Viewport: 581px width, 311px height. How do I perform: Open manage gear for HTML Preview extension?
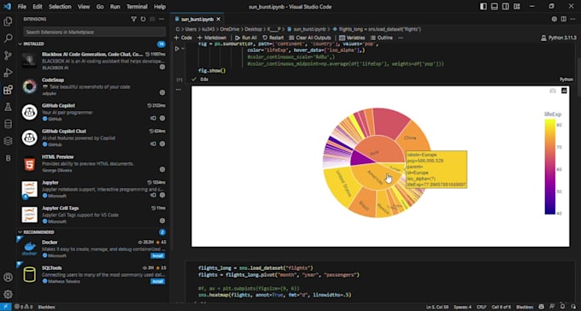(162, 169)
